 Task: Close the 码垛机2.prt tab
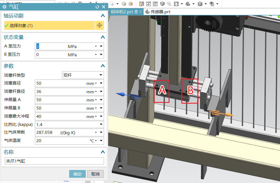tap(141, 12)
